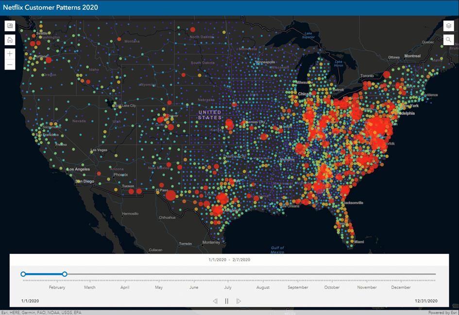Click the Montreal city label
Viewport: 459px width, 315px height.
pos(412,56)
